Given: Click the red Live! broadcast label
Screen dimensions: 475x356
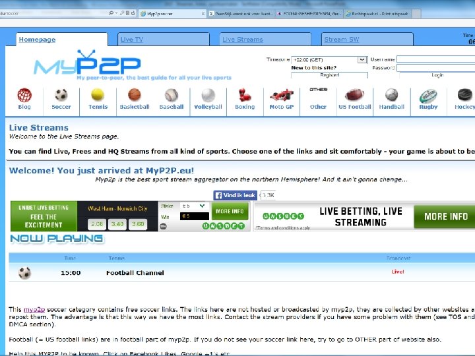Looking at the screenshot, I should click(x=397, y=272).
